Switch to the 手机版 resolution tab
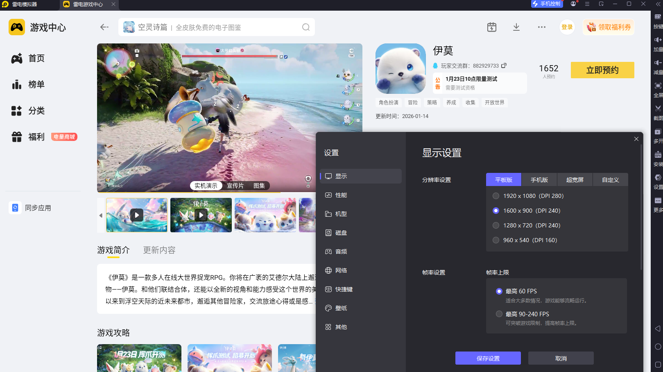Screen dimensions: 663x372 tap(539, 180)
